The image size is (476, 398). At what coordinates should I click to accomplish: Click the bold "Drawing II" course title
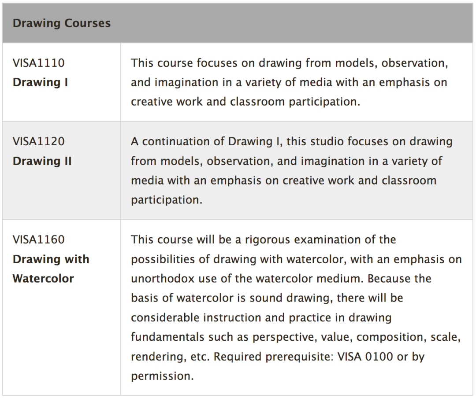click(42, 161)
